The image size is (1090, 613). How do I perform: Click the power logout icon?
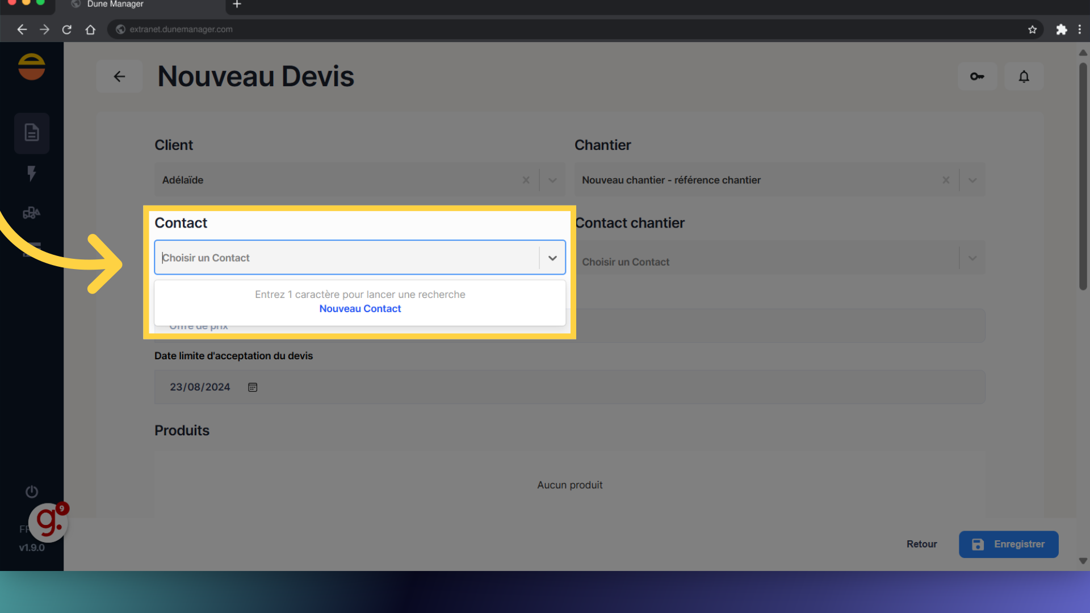point(32,492)
